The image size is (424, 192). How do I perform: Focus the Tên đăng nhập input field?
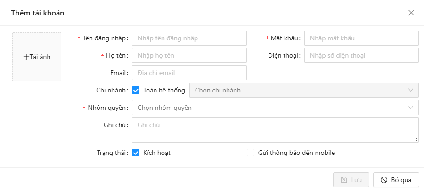tap(189, 38)
